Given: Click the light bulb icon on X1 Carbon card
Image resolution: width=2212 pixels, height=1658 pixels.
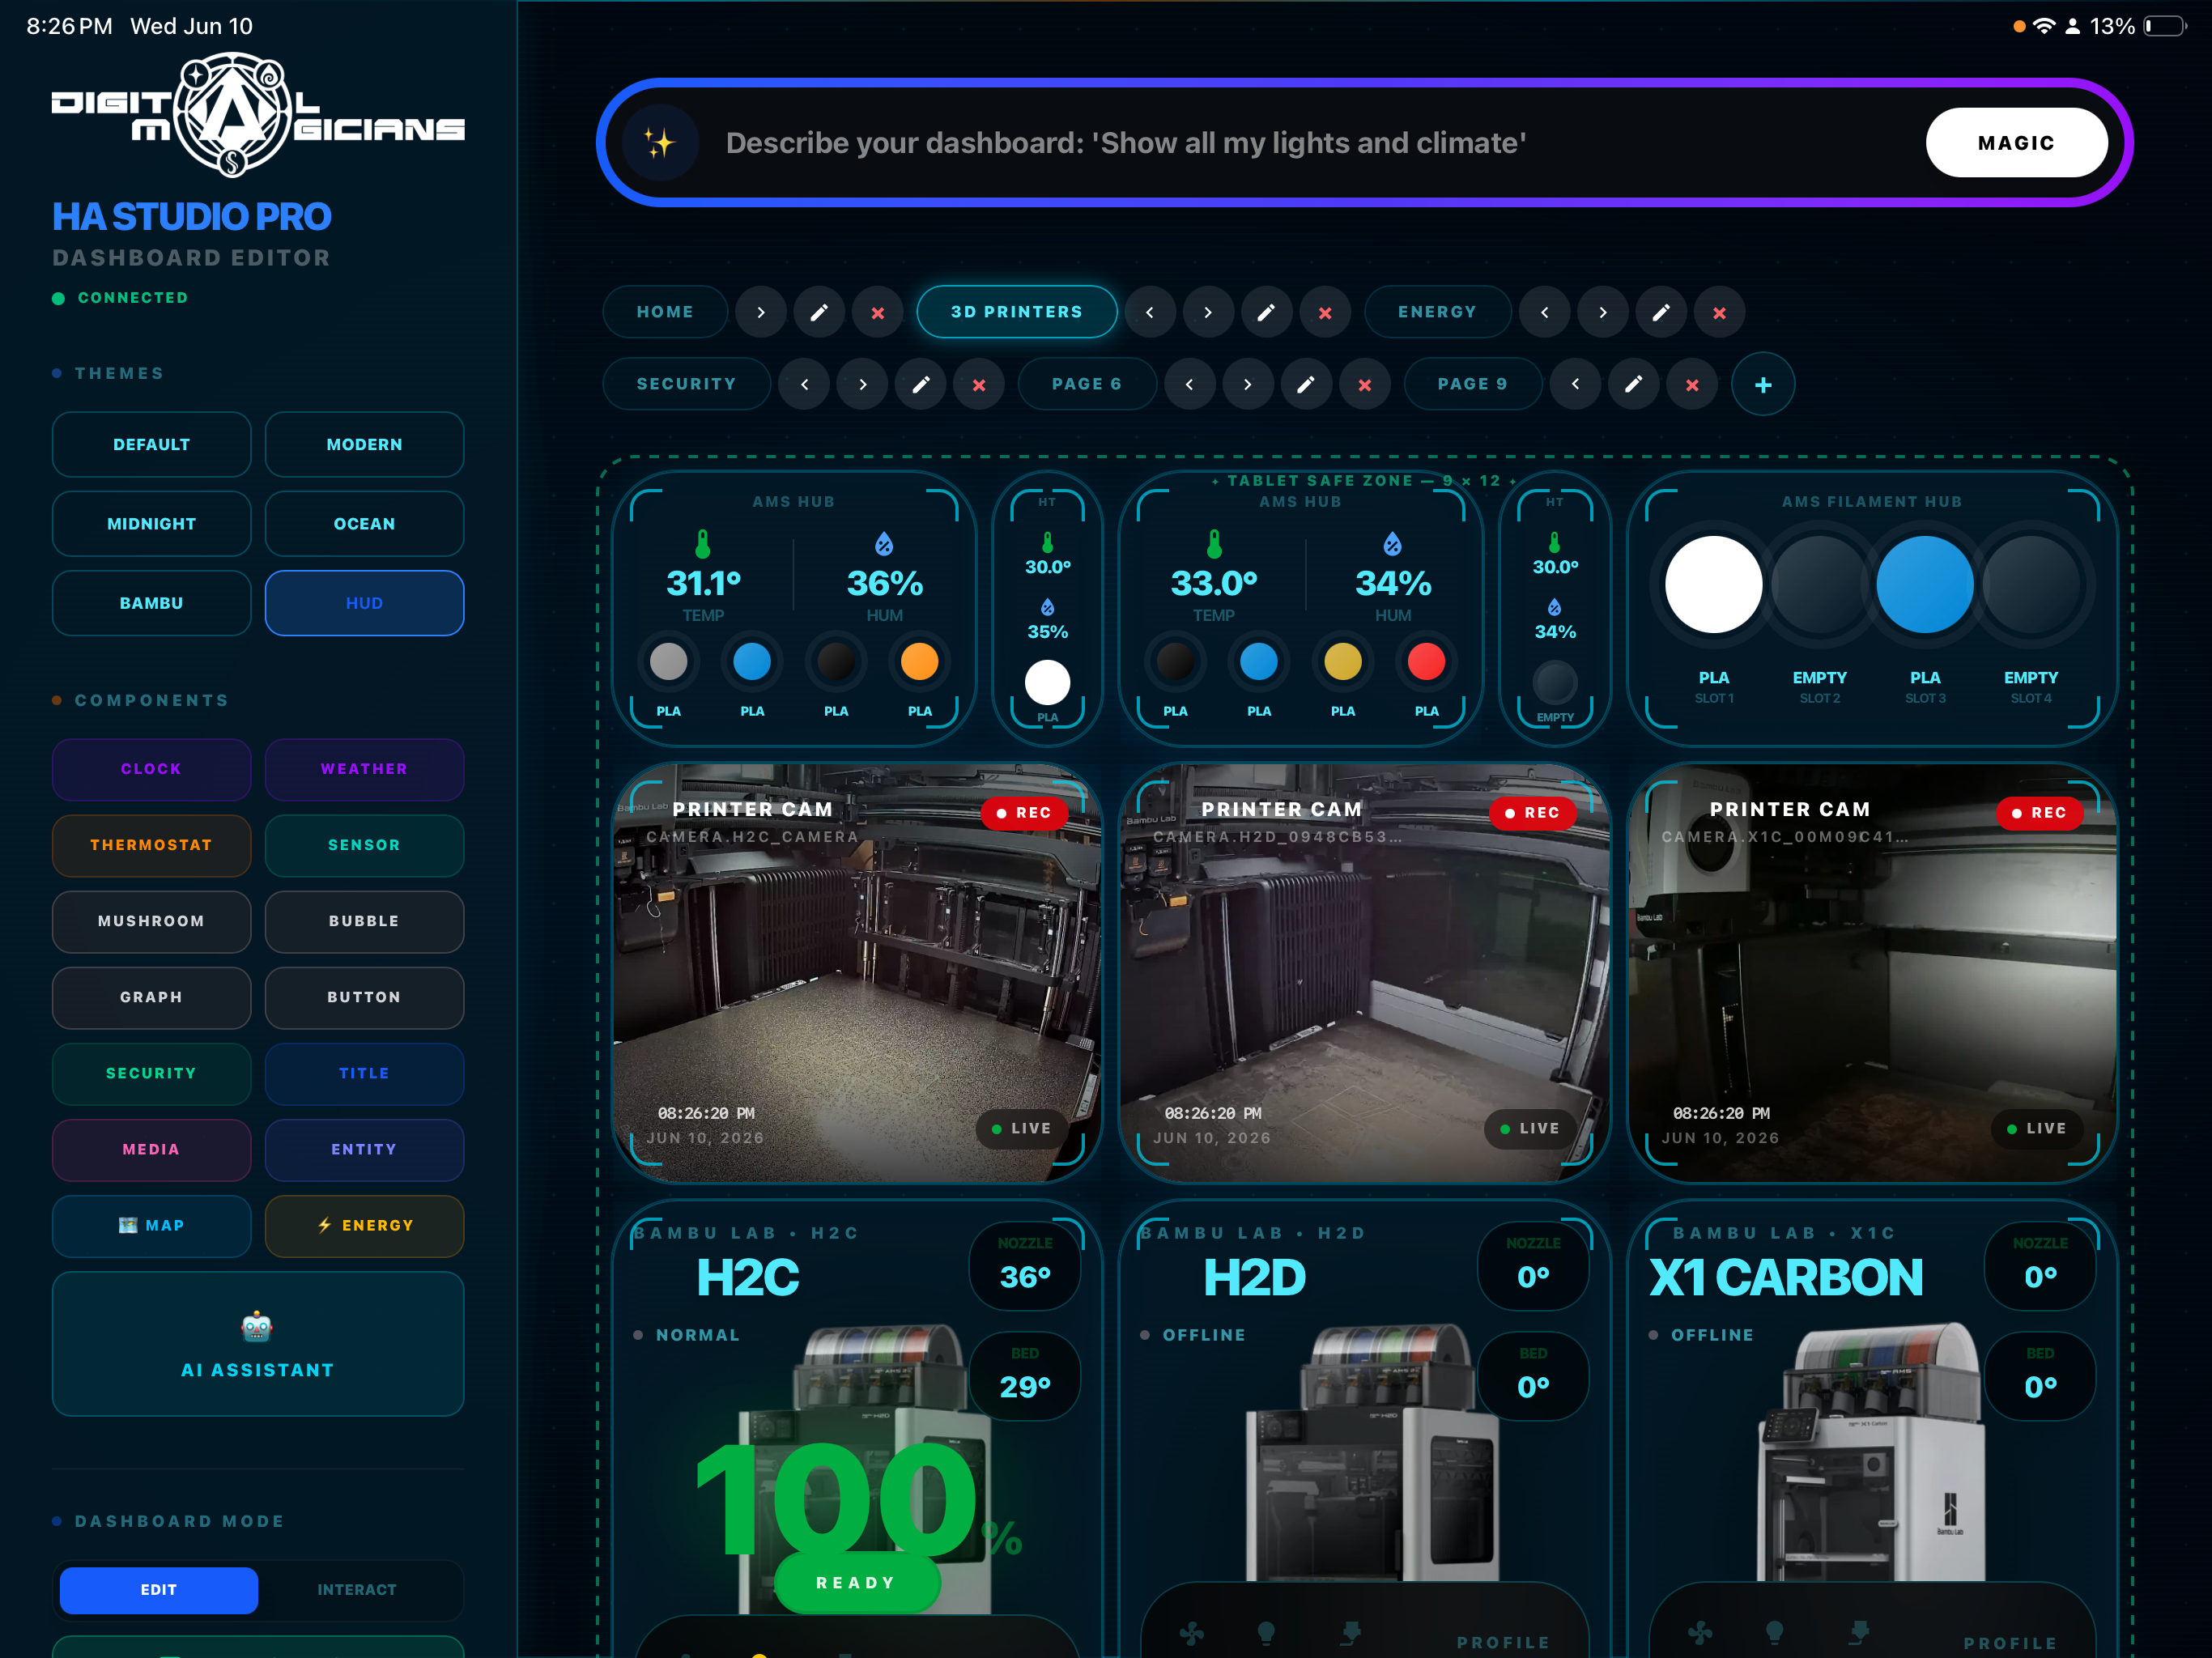Looking at the screenshot, I should coord(1775,1634).
